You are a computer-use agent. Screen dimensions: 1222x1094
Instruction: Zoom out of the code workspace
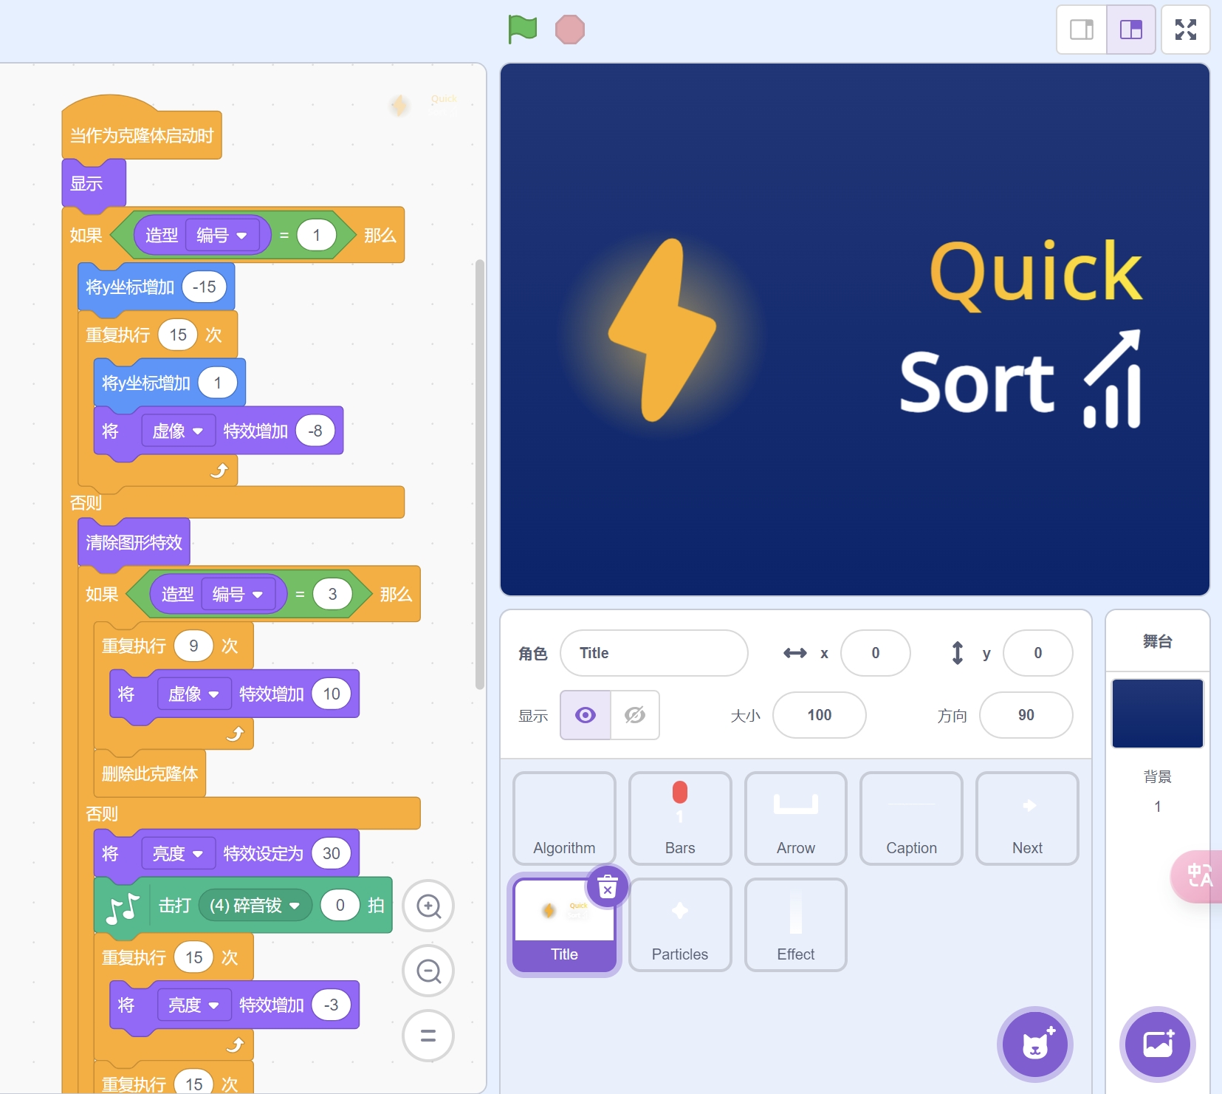[x=428, y=971]
